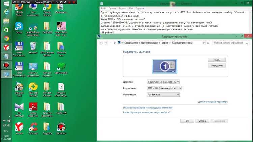This screenshot has width=253, height=142.
Task: Click Отмена button
Action: [x=202, y=121]
